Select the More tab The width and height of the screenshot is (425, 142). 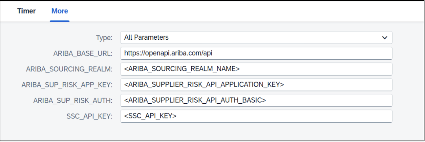(x=59, y=11)
